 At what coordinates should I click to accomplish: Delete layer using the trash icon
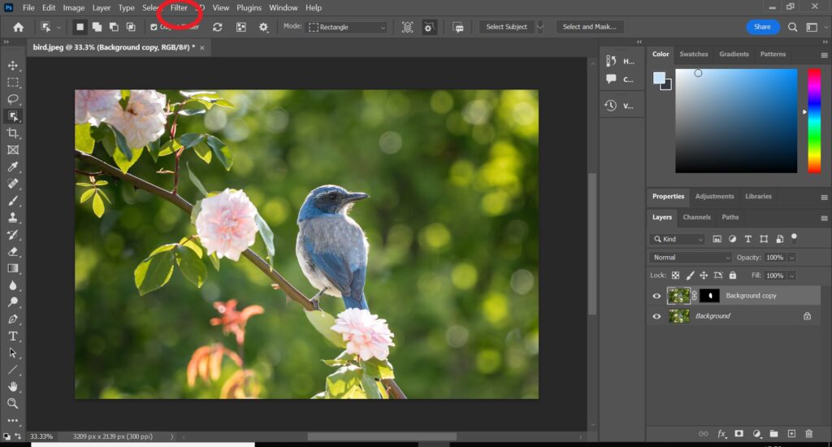(808, 434)
